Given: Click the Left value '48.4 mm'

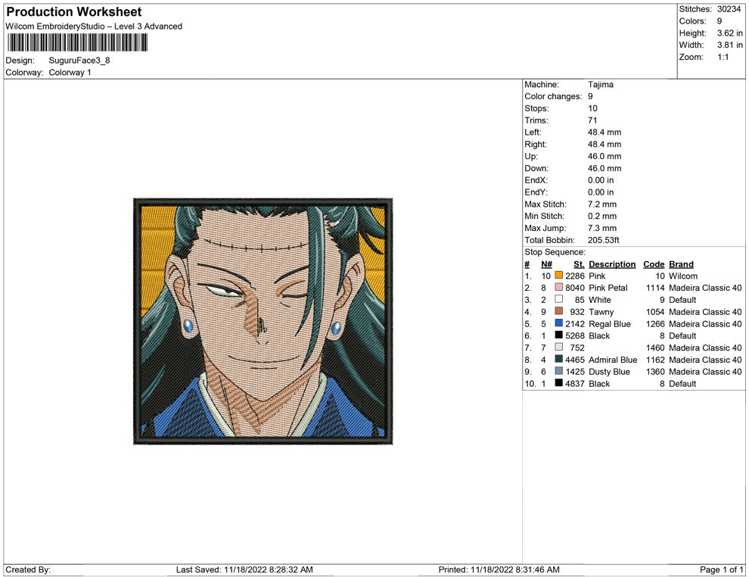Looking at the screenshot, I should point(604,132).
